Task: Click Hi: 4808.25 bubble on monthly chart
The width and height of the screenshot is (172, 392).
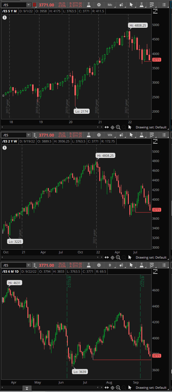Action: pos(138,25)
